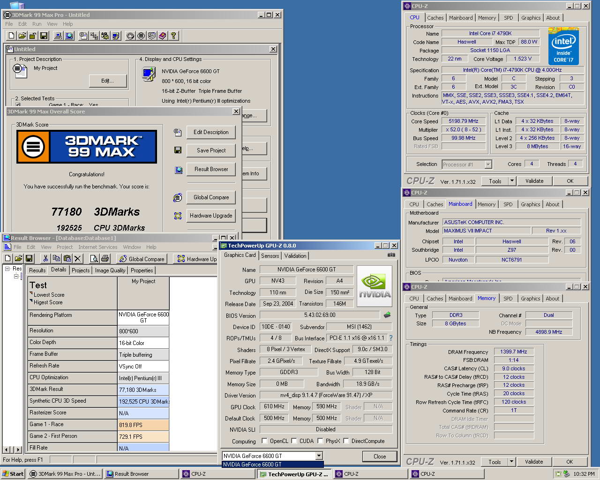This screenshot has width=600, height=480.
Task: Click the Intel Core i7 logo in CPU-Z
Action: (563, 46)
